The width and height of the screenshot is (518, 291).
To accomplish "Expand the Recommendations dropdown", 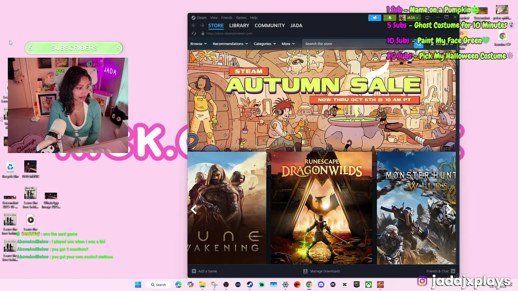I will pyautogui.click(x=230, y=44).
